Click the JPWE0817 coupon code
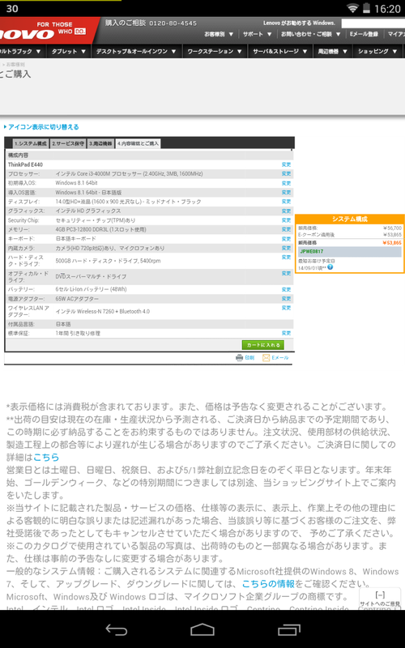The height and width of the screenshot is (648, 405). [x=312, y=251]
